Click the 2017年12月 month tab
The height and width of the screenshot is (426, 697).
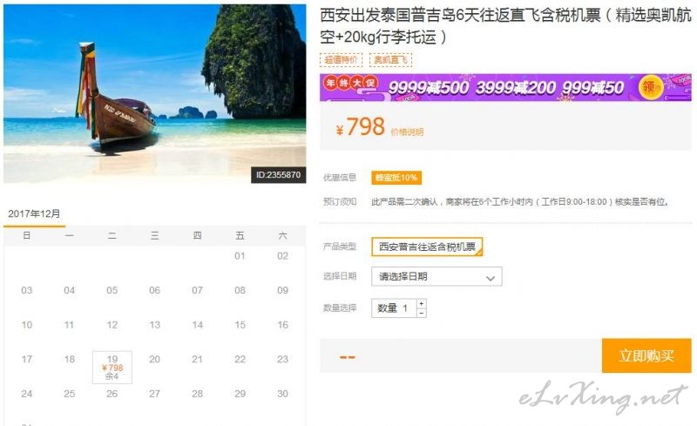(x=34, y=214)
